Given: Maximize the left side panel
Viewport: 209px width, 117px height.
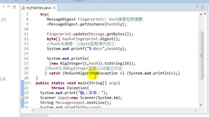Looking at the screenshot, I should click(x=14, y=7).
